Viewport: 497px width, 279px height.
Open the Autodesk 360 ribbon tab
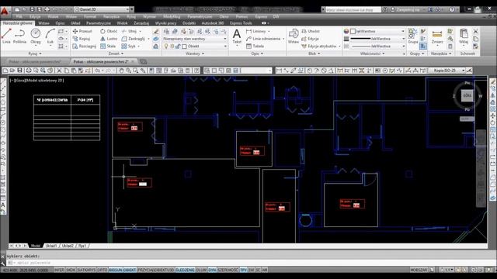213,23
